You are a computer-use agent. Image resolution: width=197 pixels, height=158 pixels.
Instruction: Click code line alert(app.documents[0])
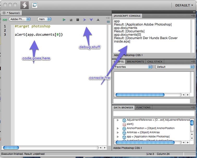39,34
